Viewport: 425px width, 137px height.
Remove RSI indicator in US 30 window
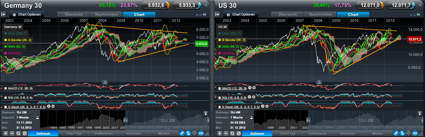pos(249,97)
